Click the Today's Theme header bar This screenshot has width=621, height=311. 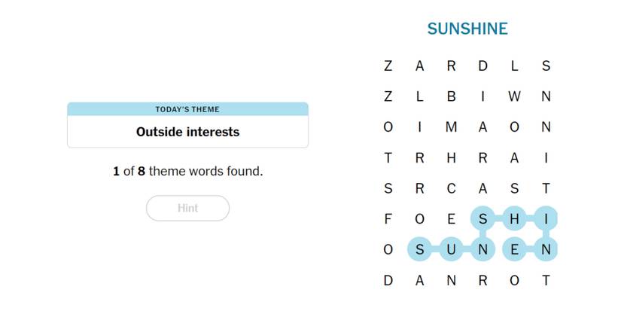coord(187,109)
